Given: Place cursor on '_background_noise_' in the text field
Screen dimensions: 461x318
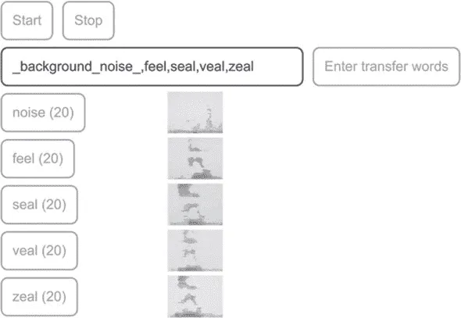Looking at the screenshot, I should (77, 66).
